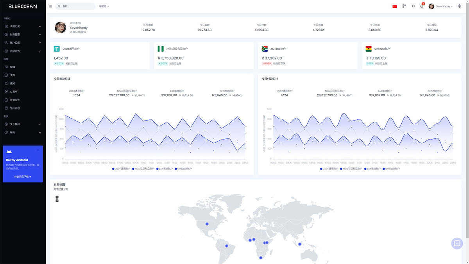Click the Sevenlhpay avatar in top bar

pyautogui.click(x=431, y=6)
